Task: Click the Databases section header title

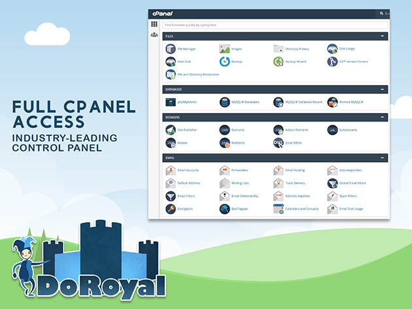Action: (x=173, y=89)
